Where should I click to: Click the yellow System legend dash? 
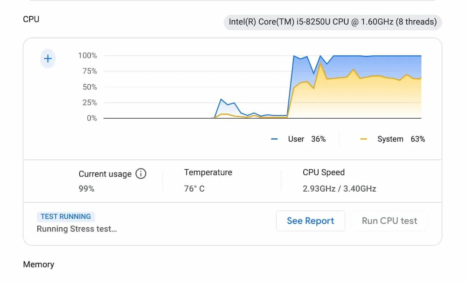click(363, 139)
